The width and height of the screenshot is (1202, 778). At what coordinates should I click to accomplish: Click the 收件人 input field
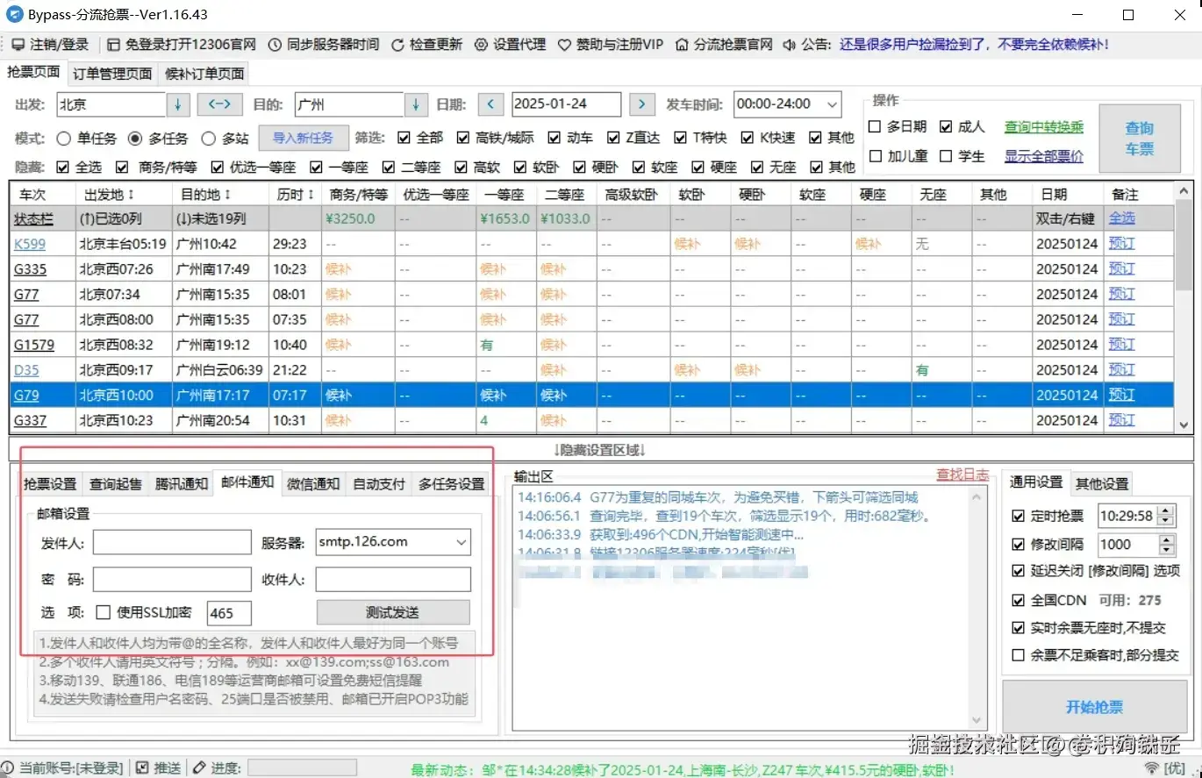393,580
